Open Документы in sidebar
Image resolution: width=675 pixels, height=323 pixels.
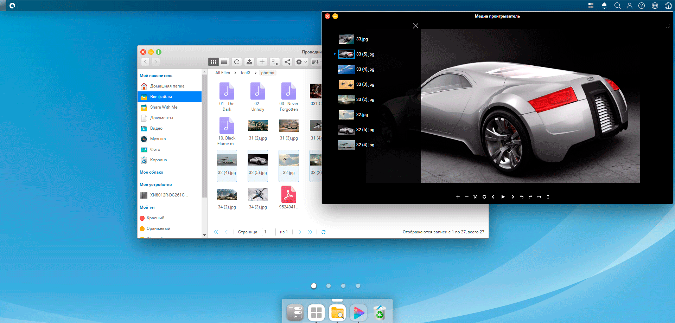click(170, 118)
